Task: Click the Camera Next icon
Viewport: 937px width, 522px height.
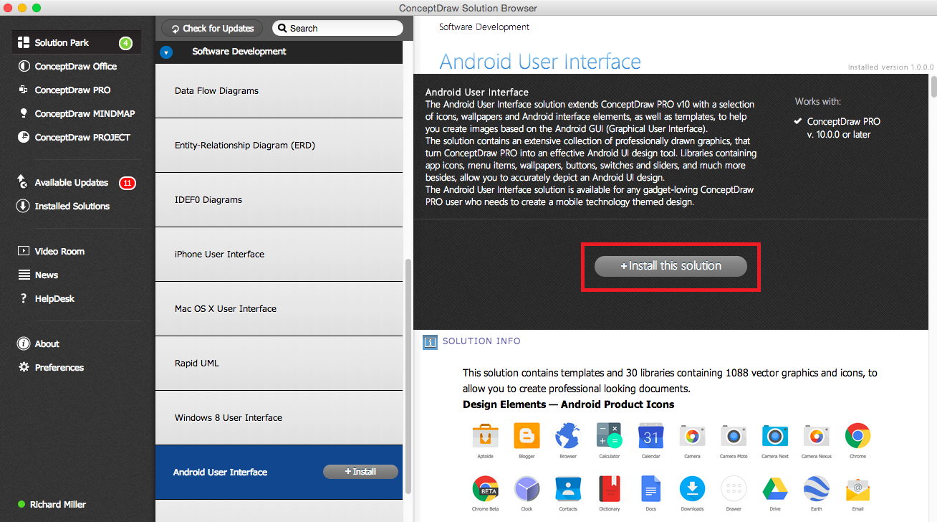Action: point(775,435)
